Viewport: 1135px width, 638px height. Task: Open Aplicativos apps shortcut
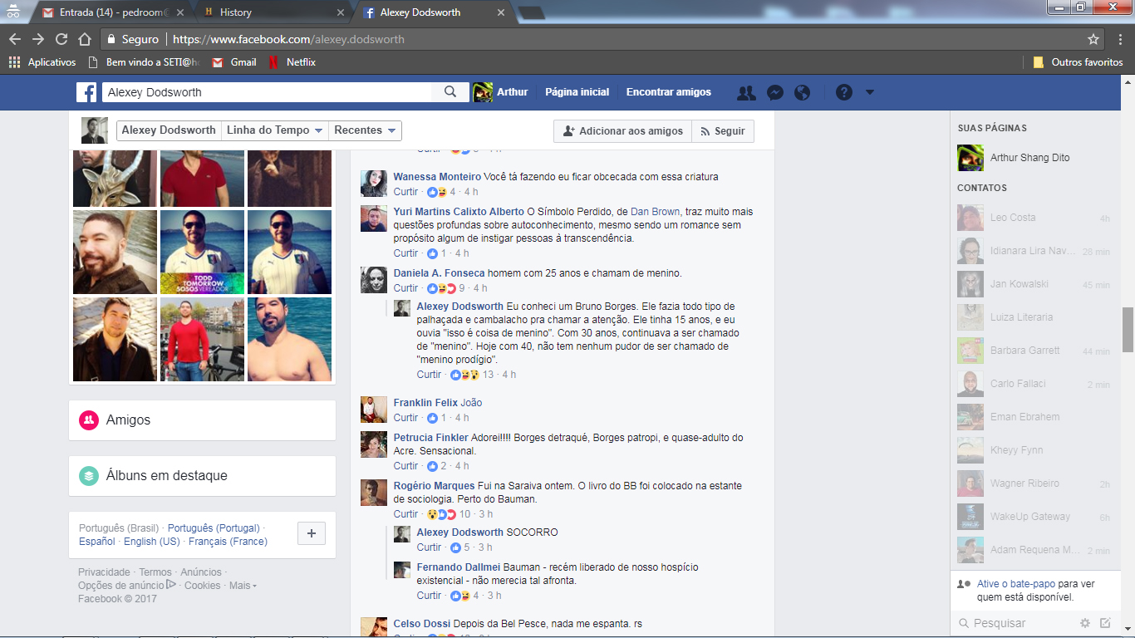tap(42, 62)
